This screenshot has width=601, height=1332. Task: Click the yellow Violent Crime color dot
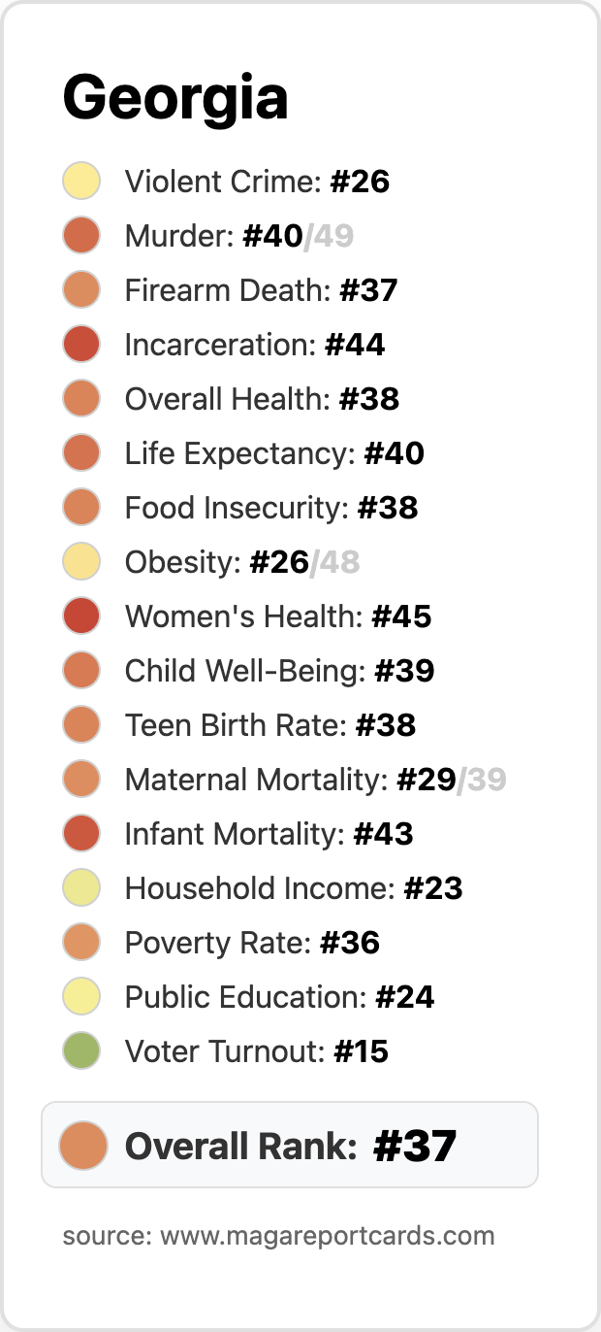81,182
